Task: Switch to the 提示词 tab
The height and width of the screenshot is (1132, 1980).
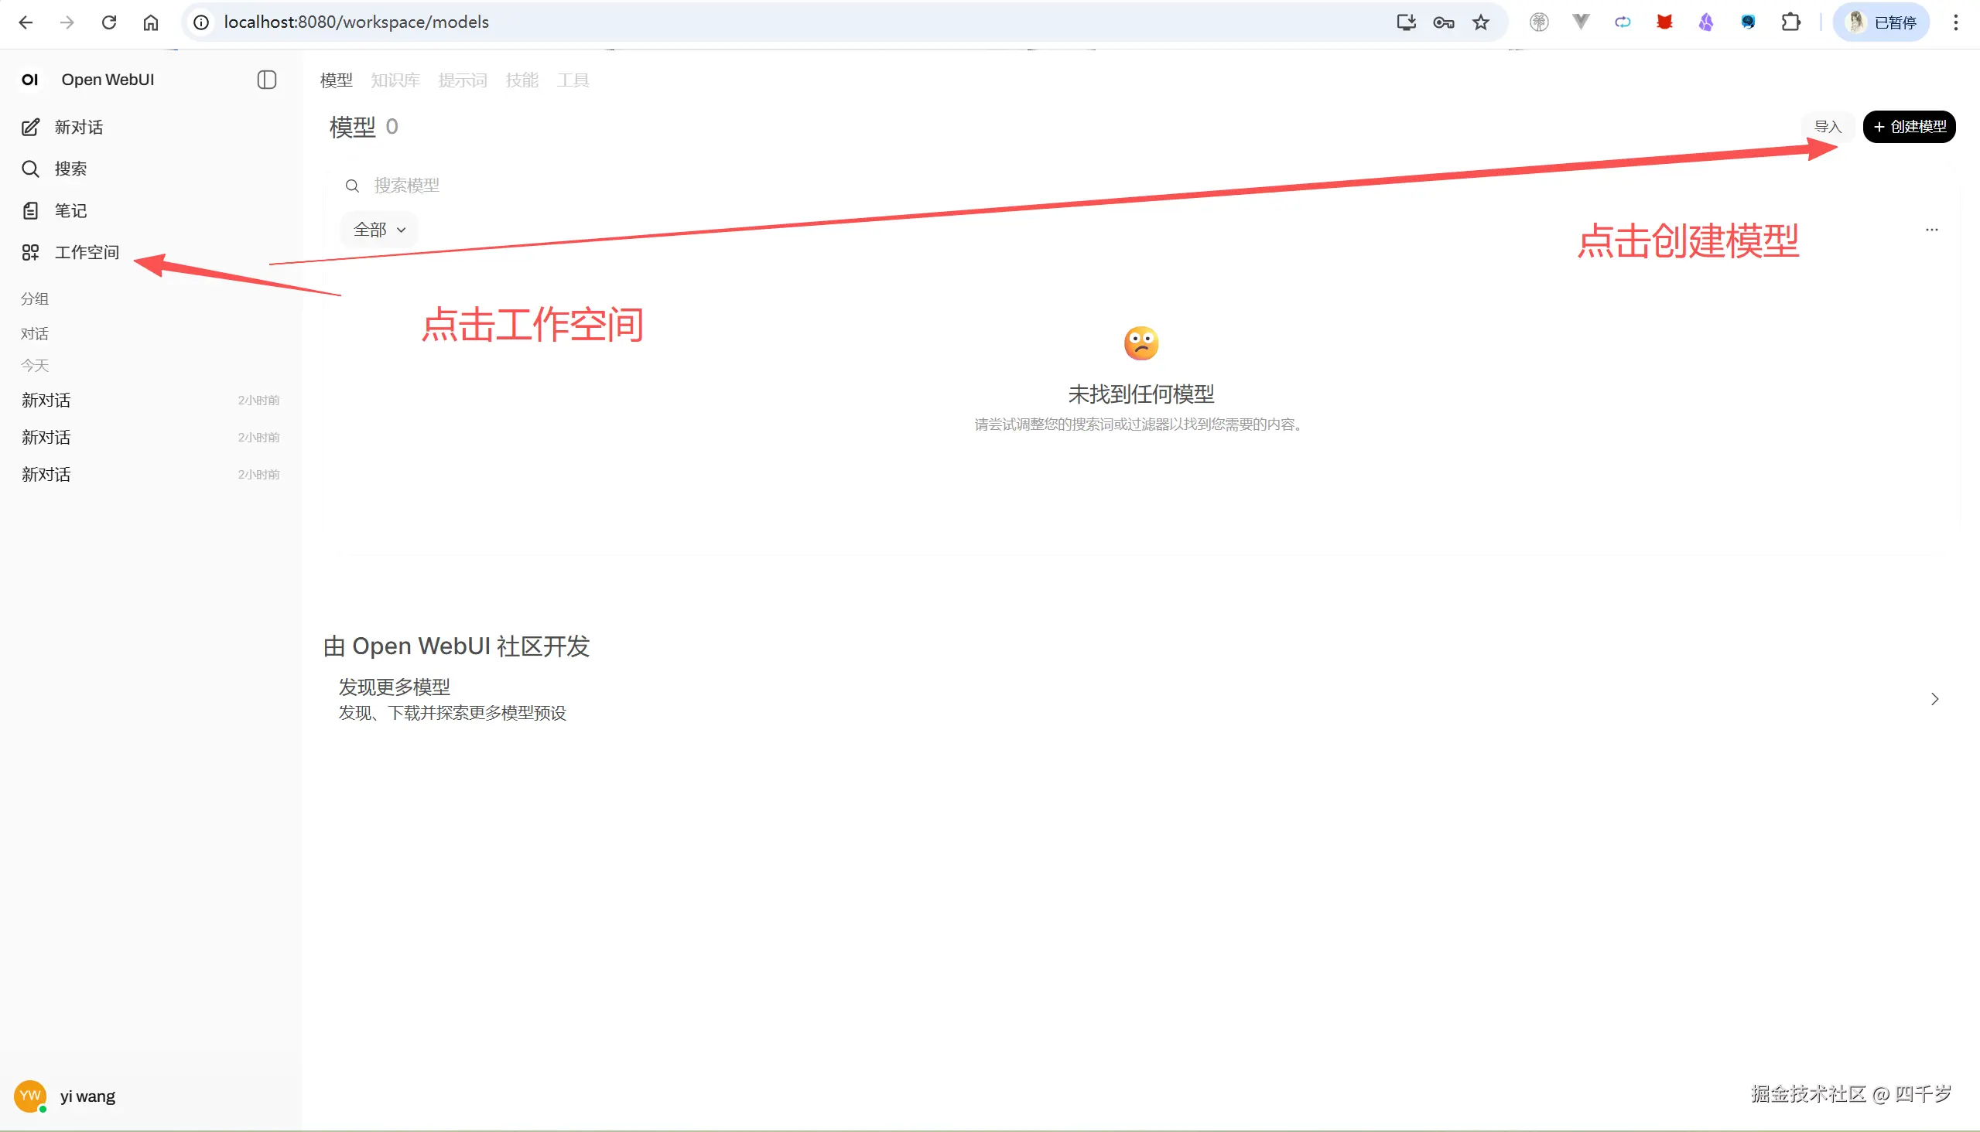Action: (x=462, y=80)
